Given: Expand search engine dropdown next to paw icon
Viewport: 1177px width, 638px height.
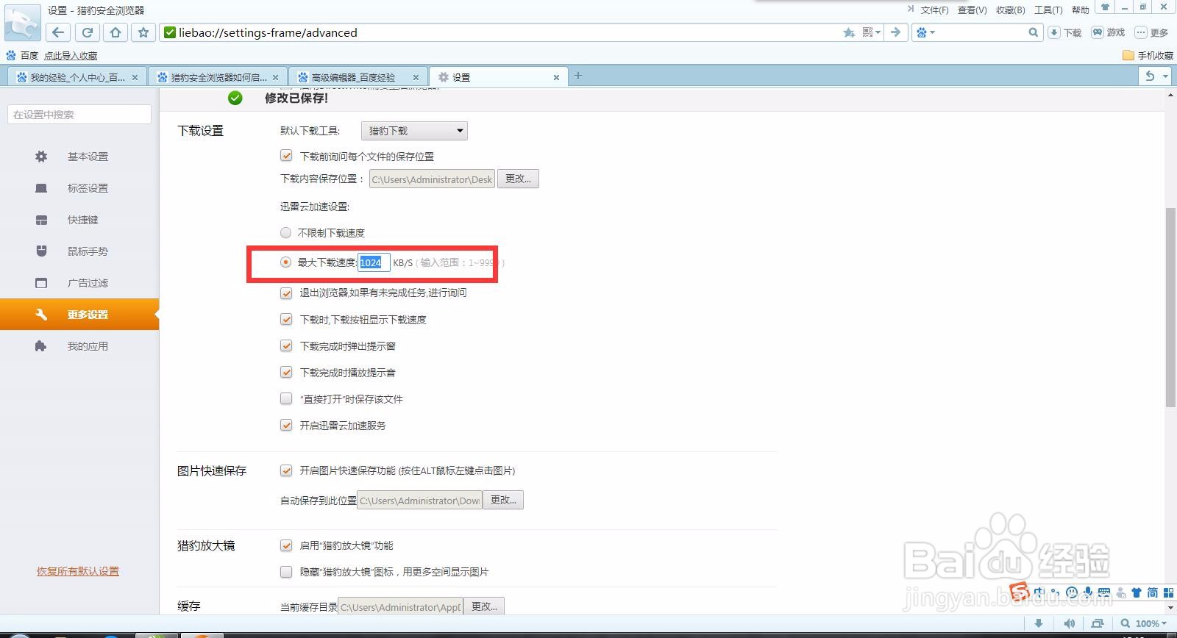Looking at the screenshot, I should 932,32.
